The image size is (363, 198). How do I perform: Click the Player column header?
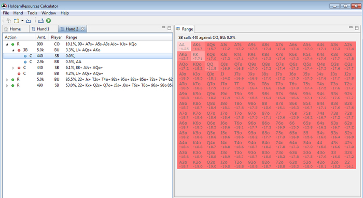tap(56, 37)
